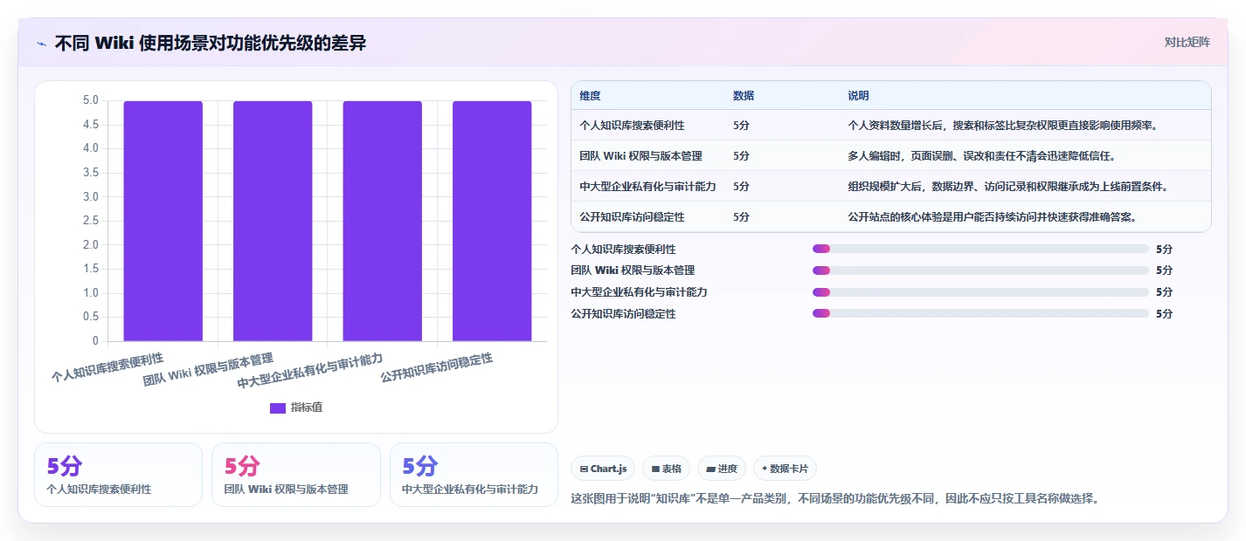The image size is (1246, 541).
Task: Click the purple bar for 中大型企业私有化与审计能力
Action: pyautogui.click(x=382, y=221)
